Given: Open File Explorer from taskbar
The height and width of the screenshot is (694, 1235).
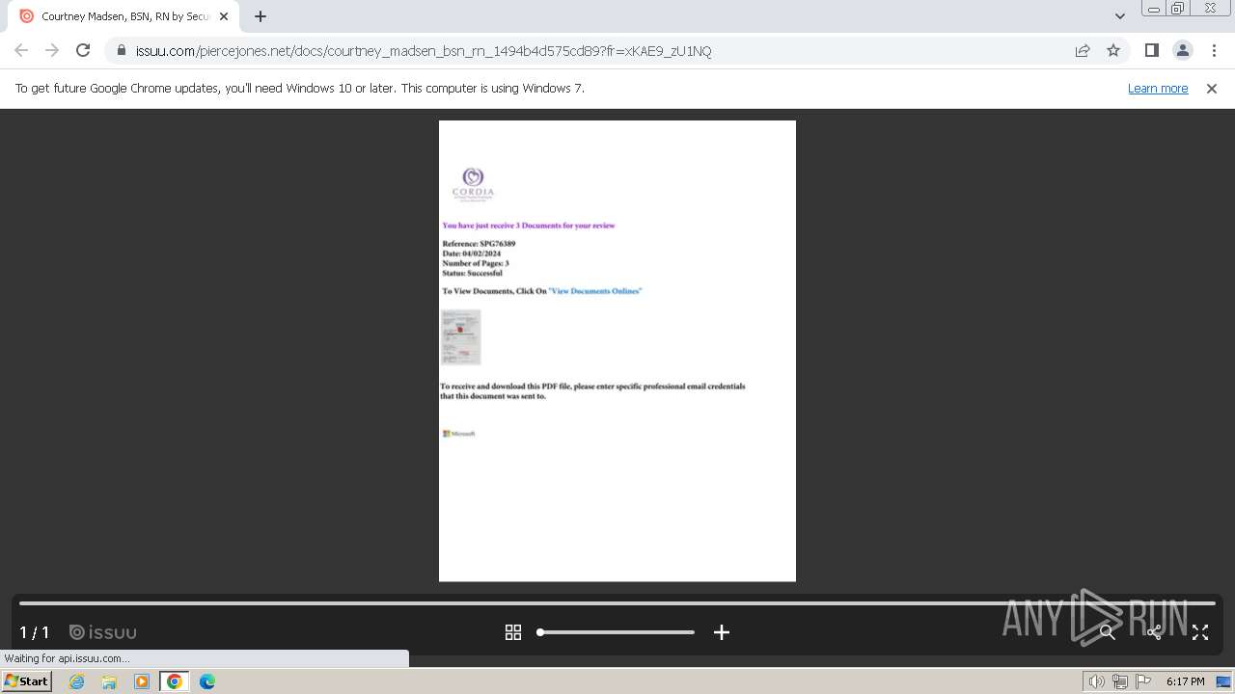Looking at the screenshot, I should [109, 681].
